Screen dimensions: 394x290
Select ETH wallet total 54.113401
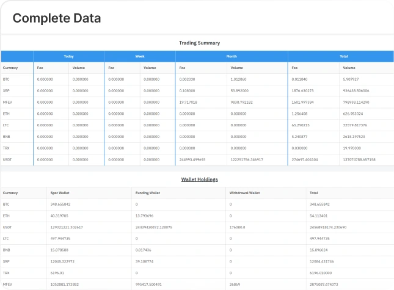coord(319,216)
